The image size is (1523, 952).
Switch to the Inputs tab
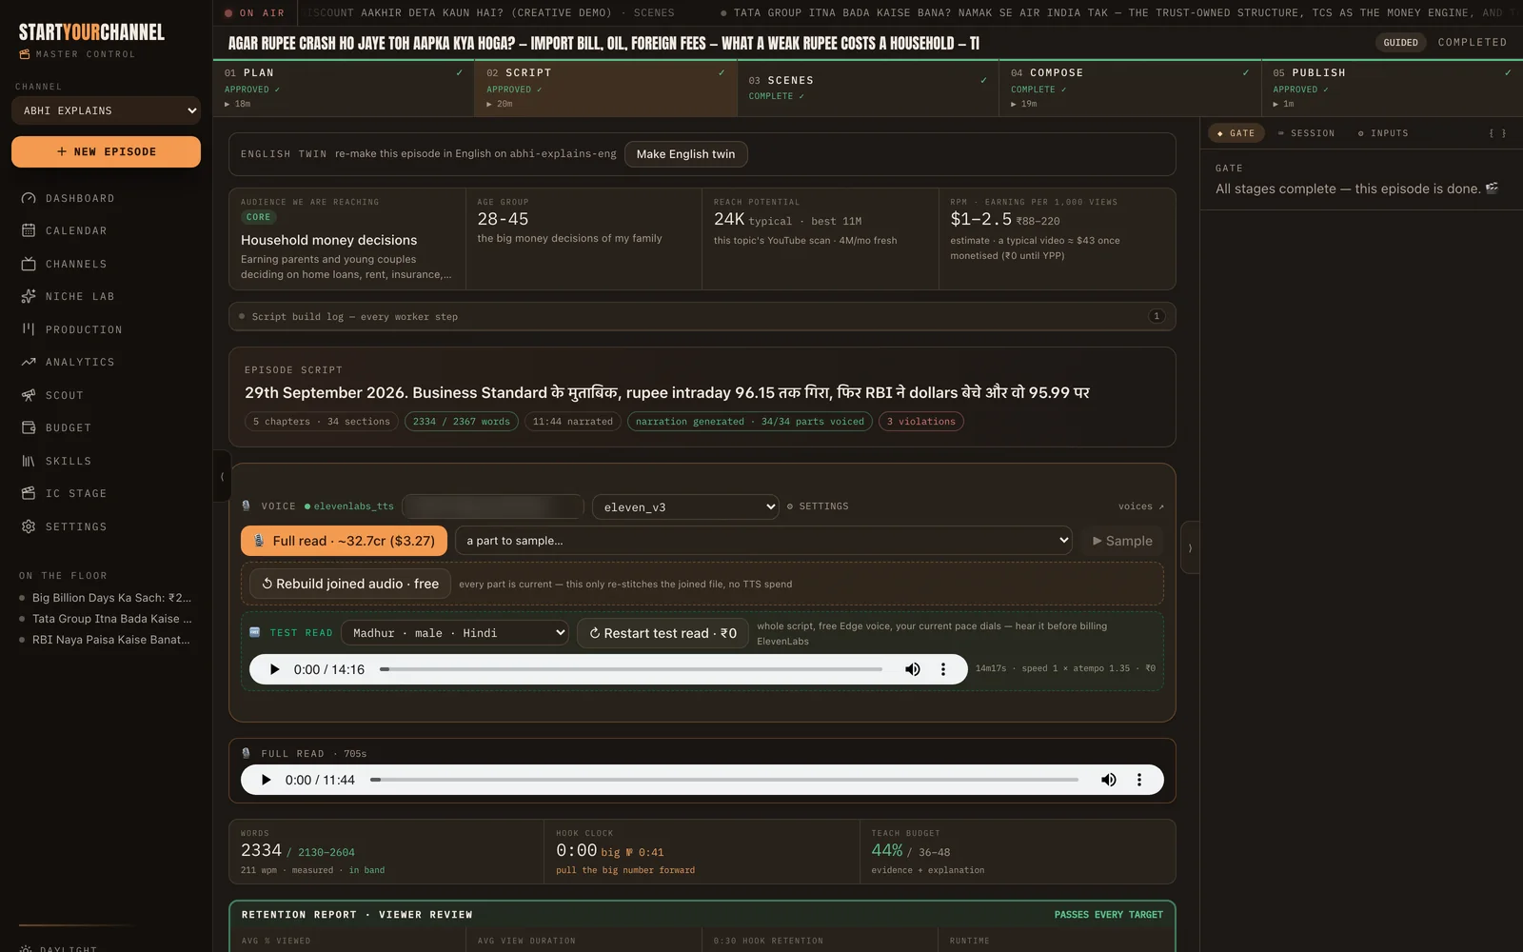tap(1383, 133)
